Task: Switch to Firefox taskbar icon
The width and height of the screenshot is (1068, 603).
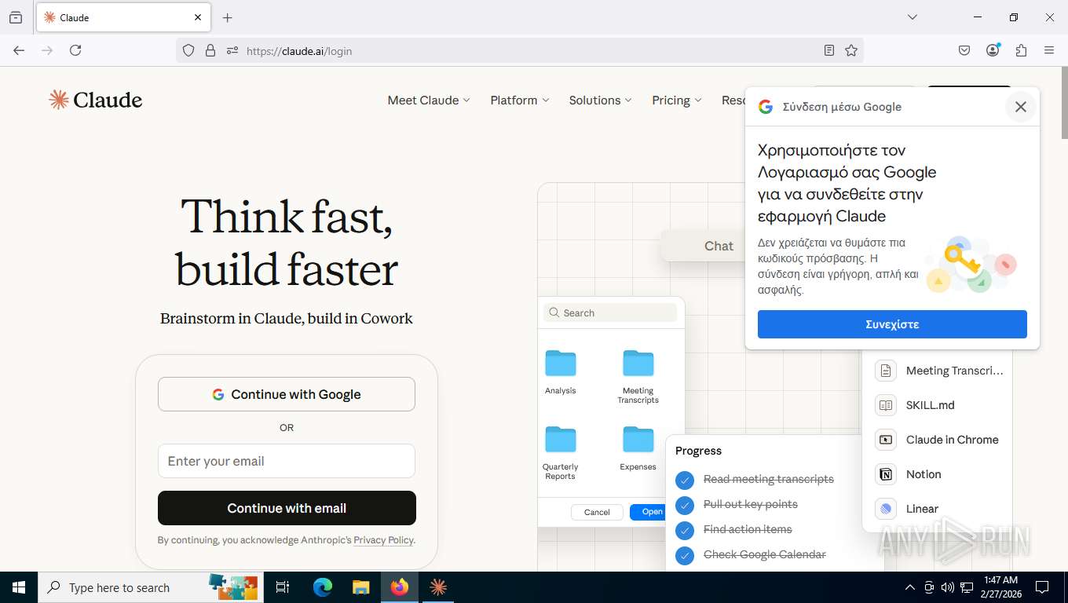Action: pyautogui.click(x=400, y=587)
